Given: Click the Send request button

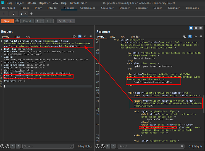Looking at the screenshot, I should pos(7,21).
